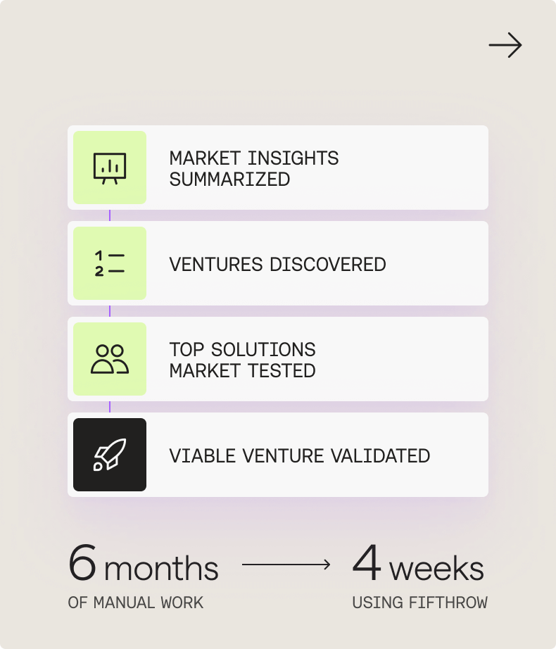Click the "VIABLE VENTURE VALIDATED" label

pos(300,455)
